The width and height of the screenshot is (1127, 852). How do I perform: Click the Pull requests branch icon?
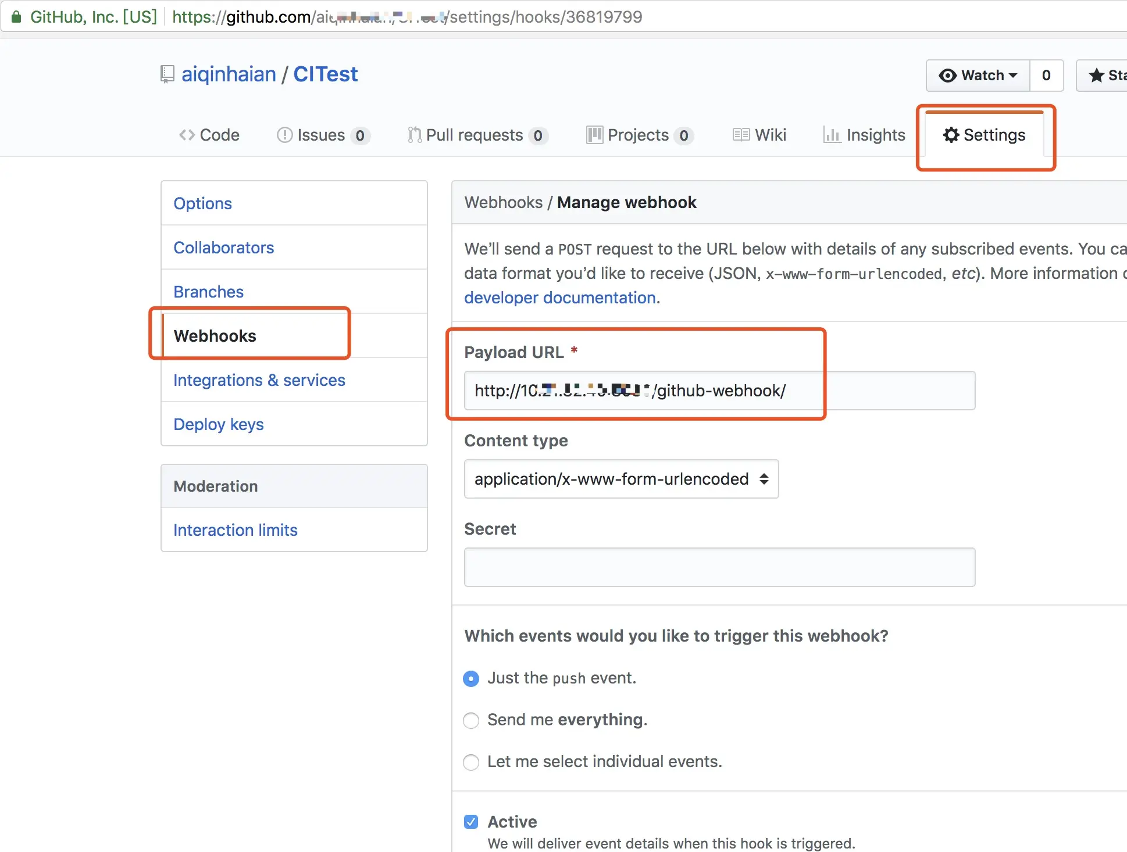pos(413,135)
